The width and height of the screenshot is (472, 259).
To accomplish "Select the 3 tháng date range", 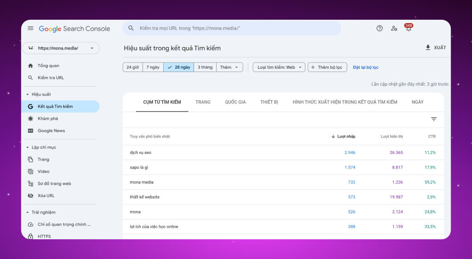I will pyautogui.click(x=205, y=67).
